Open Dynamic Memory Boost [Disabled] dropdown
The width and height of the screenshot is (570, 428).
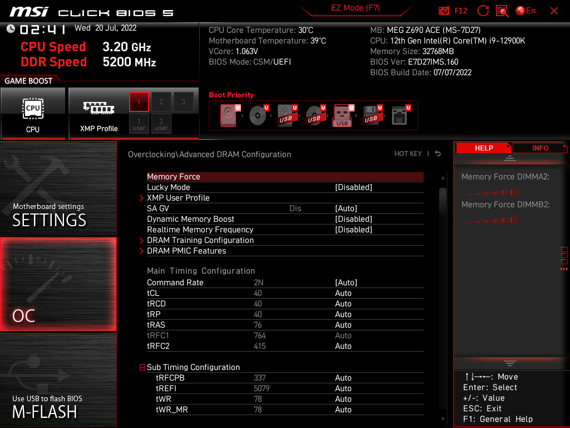pos(353,218)
